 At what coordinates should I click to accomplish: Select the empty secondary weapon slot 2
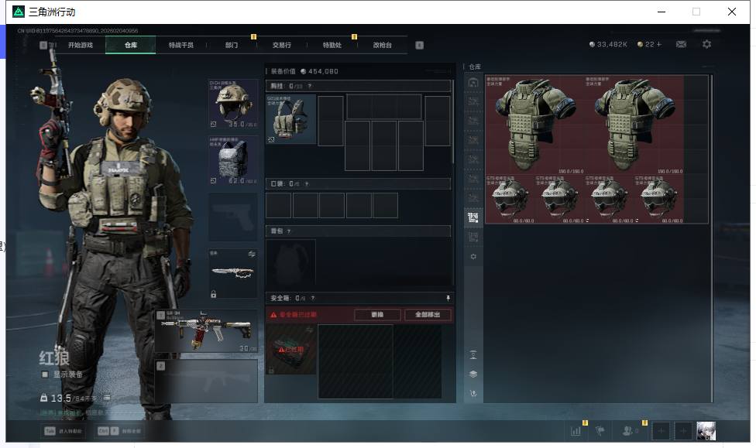pos(206,381)
